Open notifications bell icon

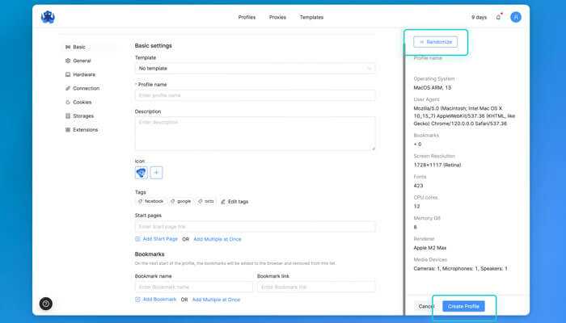pyautogui.click(x=498, y=17)
